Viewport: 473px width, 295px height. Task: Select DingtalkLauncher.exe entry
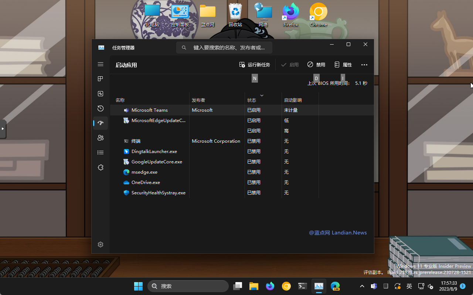point(242,152)
